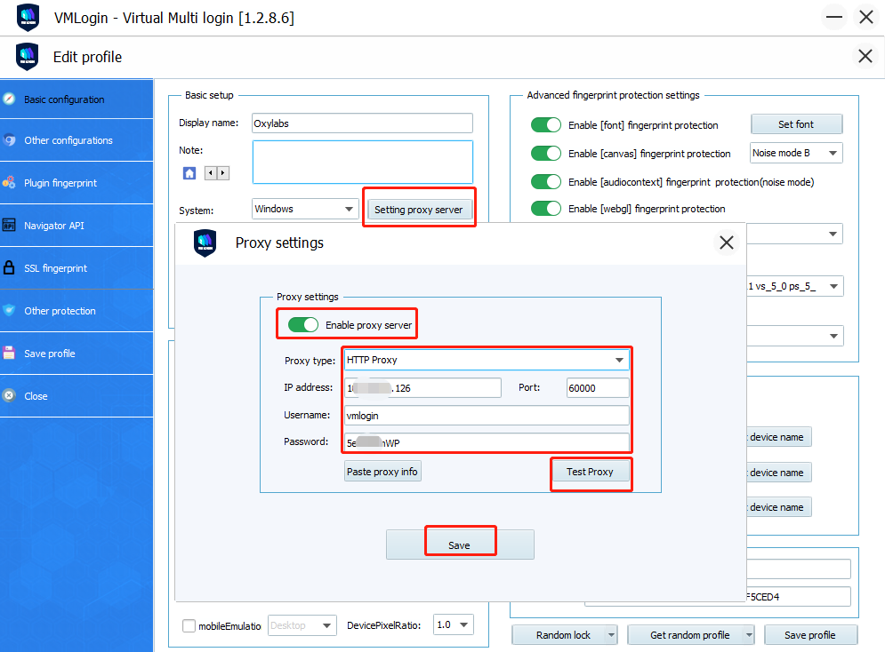Close the Proxy settings dialog
The height and width of the screenshot is (652, 885).
[x=727, y=243]
